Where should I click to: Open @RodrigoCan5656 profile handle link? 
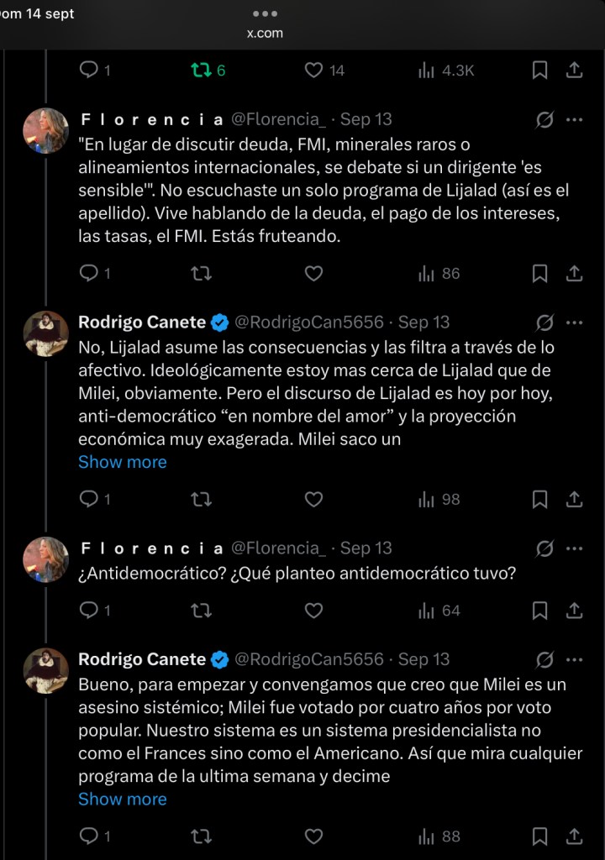click(x=308, y=322)
